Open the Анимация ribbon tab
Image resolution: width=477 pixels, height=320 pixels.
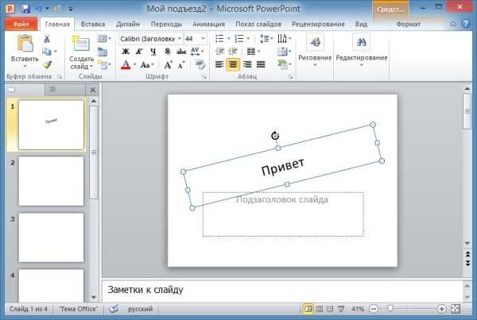(208, 25)
